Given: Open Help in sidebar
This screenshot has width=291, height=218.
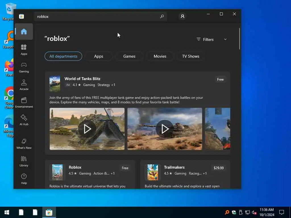Looking at the screenshot, I should 24,179.
